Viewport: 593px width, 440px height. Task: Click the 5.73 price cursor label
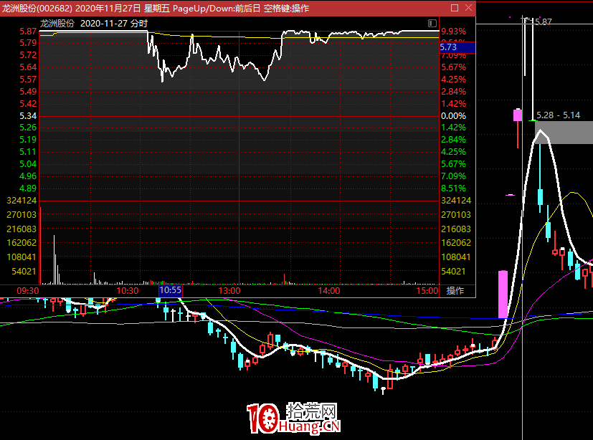[x=457, y=47]
